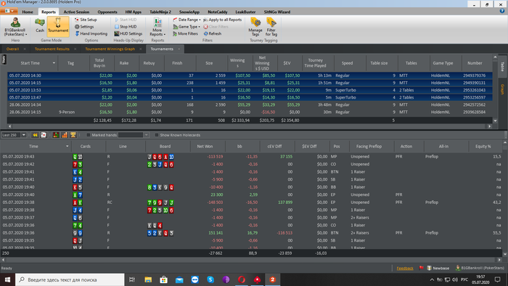Open Site Setup options
Viewport: 508px width, 286px height.
[x=86, y=20]
